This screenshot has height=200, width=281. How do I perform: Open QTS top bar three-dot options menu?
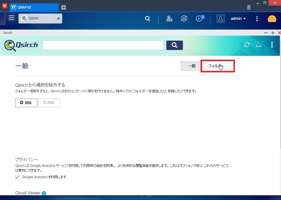pos(257,19)
